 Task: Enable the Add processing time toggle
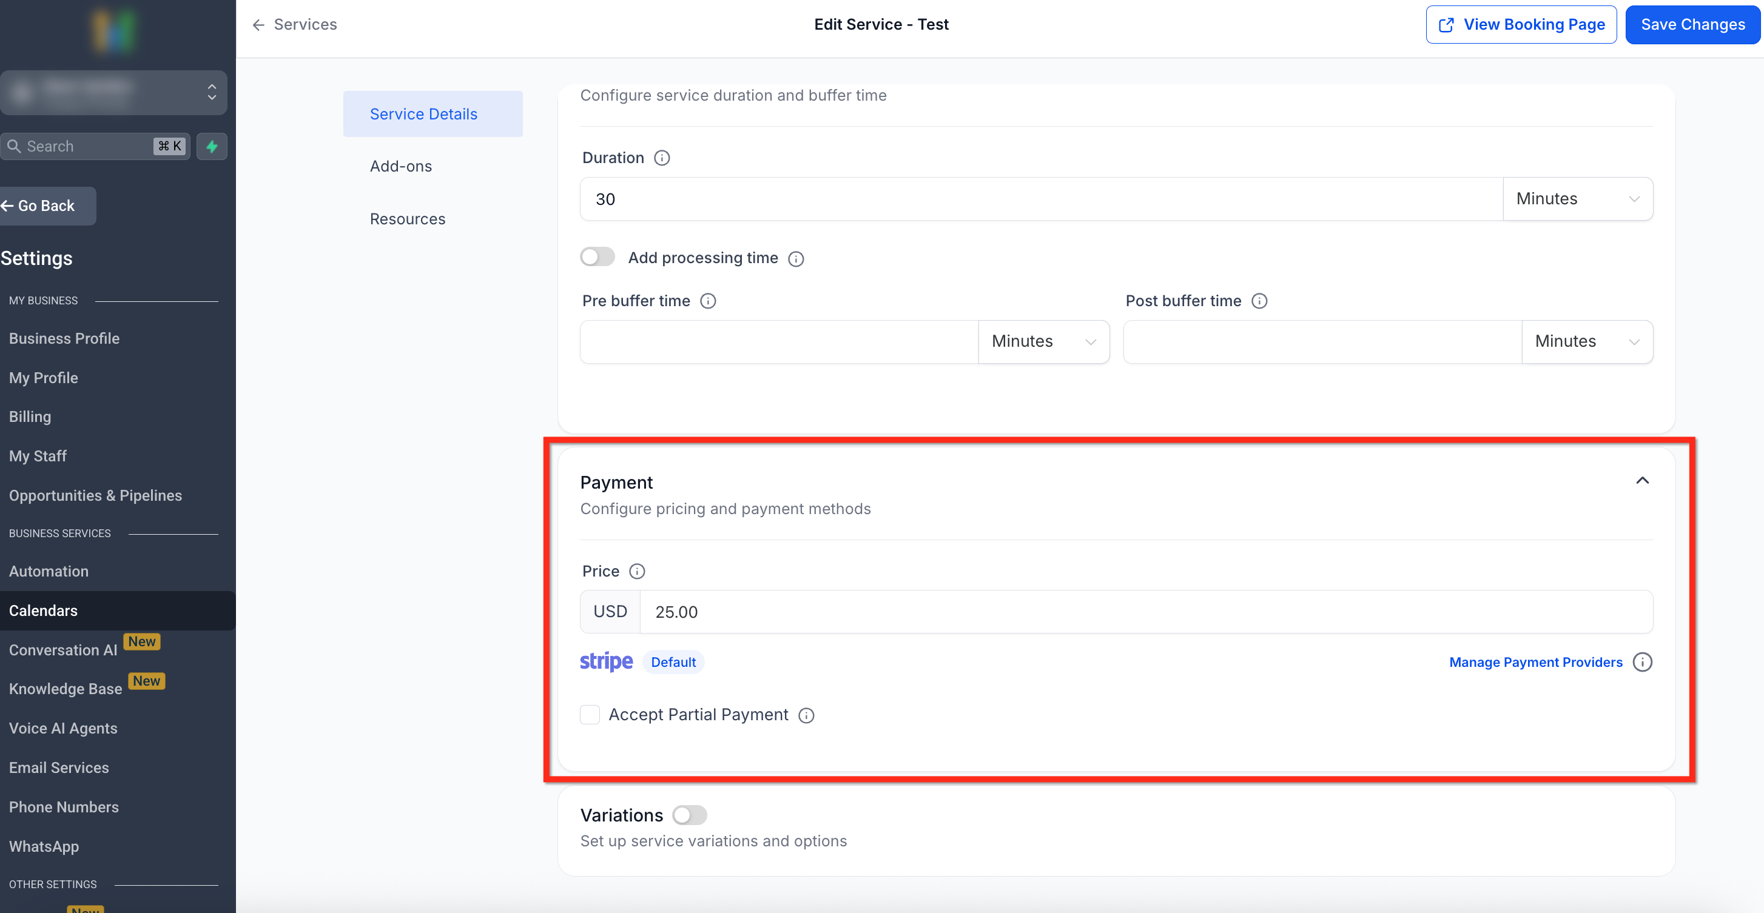tap(597, 257)
